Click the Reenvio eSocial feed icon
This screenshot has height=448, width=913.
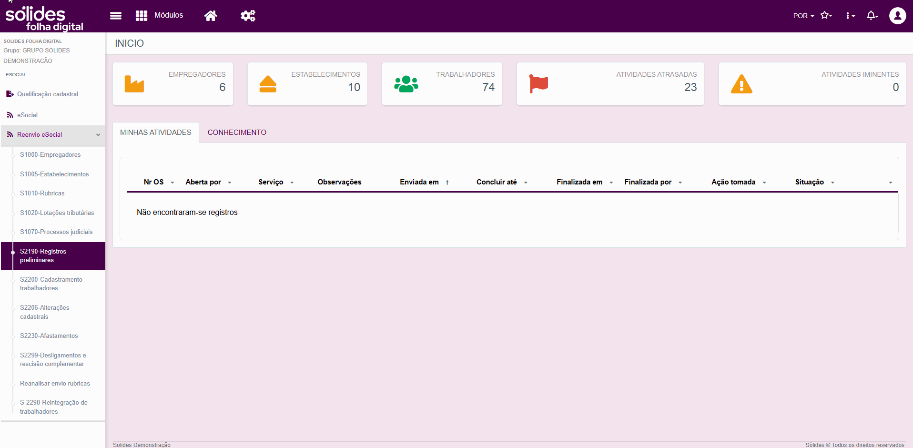pos(10,134)
